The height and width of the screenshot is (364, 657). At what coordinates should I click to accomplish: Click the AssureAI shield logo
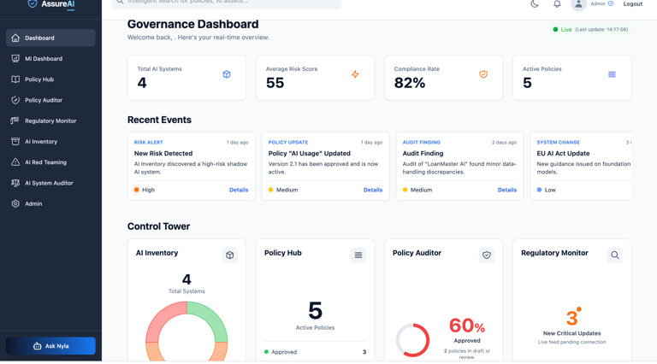click(x=33, y=3)
